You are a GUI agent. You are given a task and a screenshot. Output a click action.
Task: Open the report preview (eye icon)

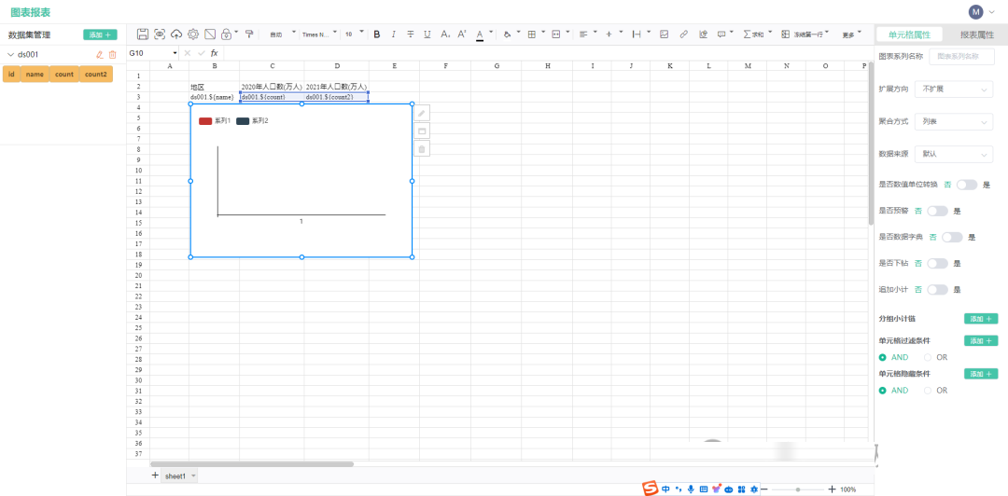coord(160,34)
